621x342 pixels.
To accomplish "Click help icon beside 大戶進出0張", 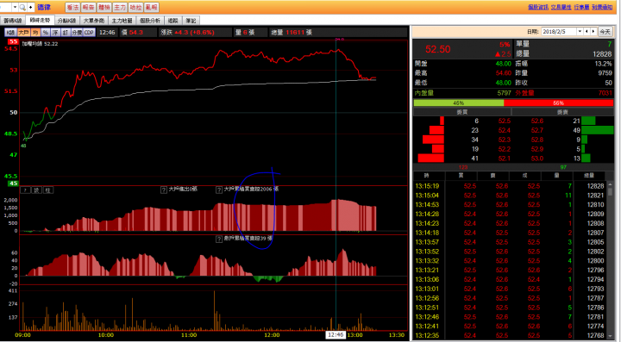I will 164,190.
